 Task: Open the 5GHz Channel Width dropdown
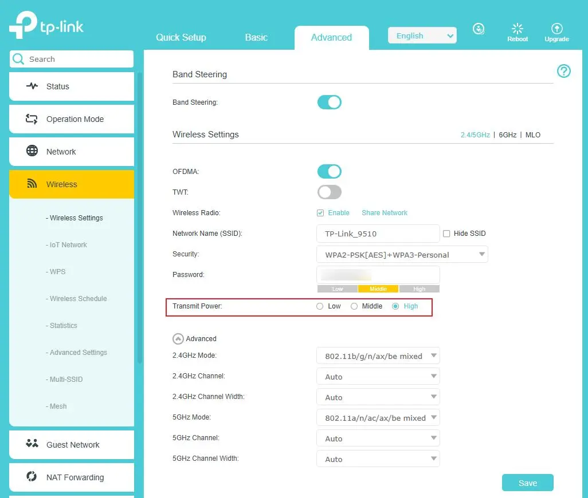(378, 459)
